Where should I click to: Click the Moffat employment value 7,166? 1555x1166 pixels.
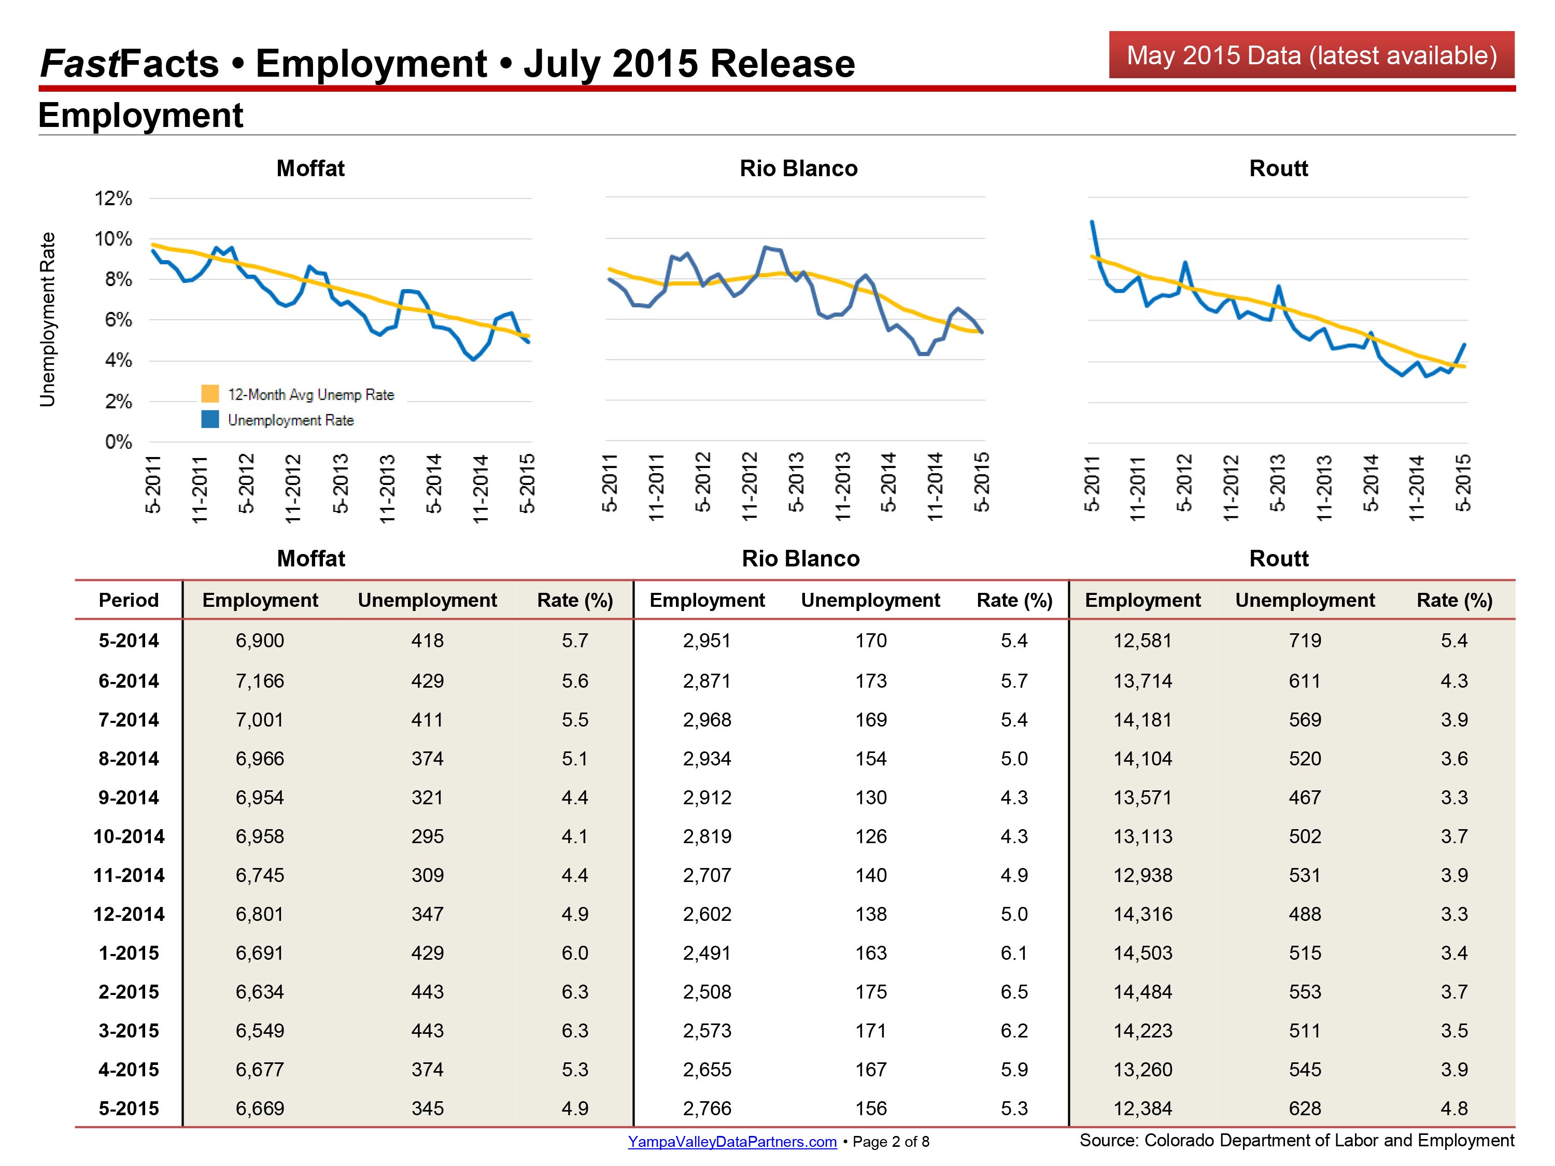click(260, 681)
